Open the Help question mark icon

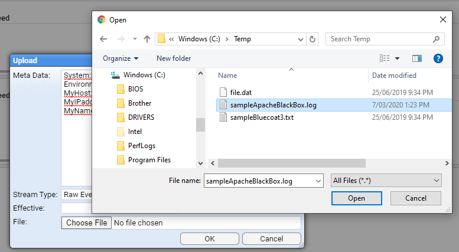point(438,58)
